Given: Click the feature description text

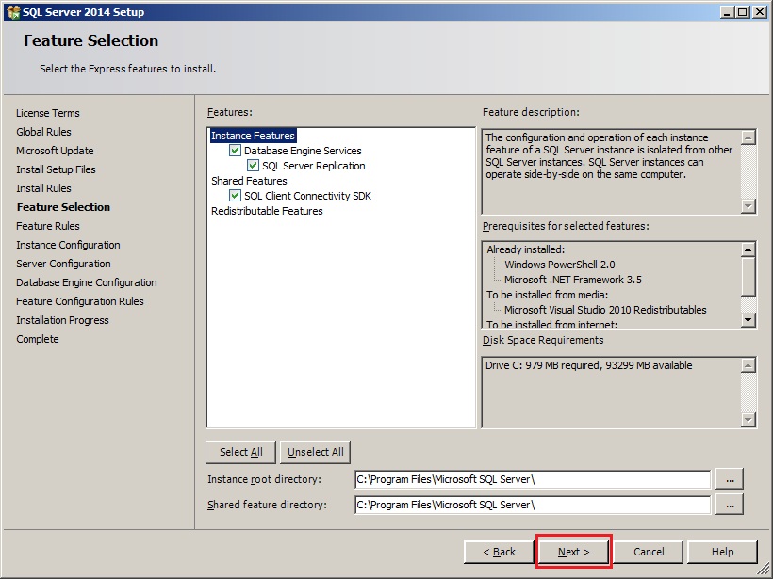Looking at the screenshot, I should (609, 155).
